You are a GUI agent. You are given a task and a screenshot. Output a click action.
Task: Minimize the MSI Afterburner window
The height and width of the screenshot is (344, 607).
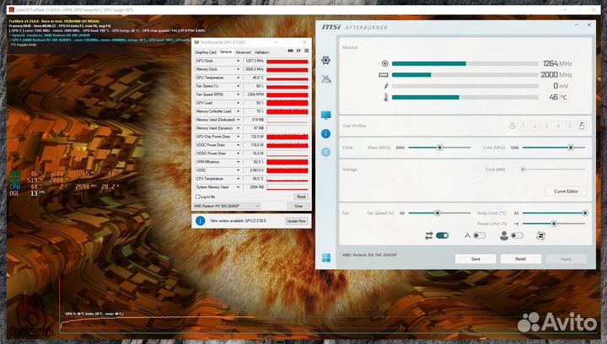coord(577,24)
